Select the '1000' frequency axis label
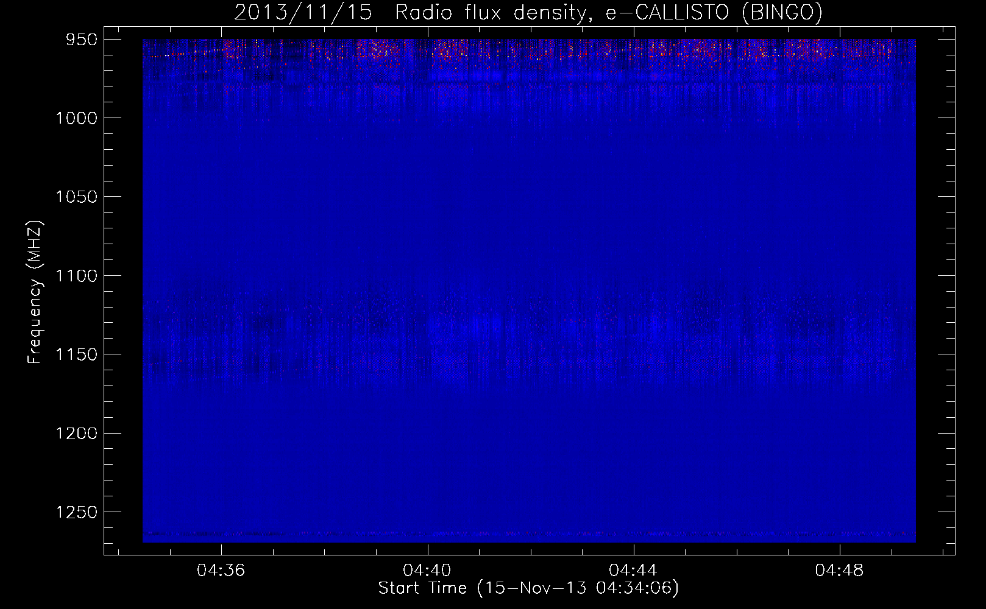Viewport: 986px width, 609px height. coord(76,118)
